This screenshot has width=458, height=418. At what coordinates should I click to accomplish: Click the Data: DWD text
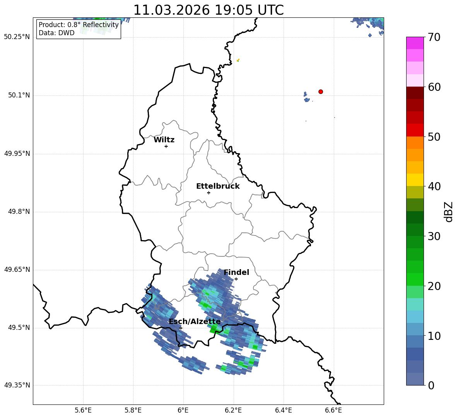(56, 33)
